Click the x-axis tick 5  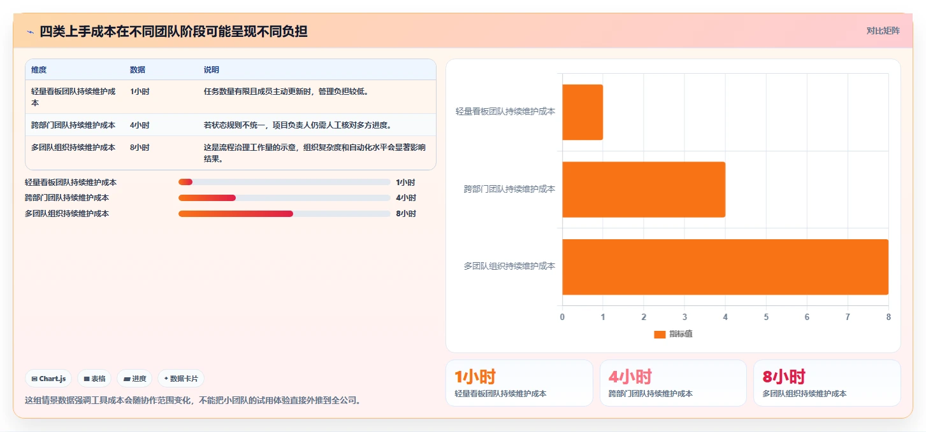pos(766,317)
